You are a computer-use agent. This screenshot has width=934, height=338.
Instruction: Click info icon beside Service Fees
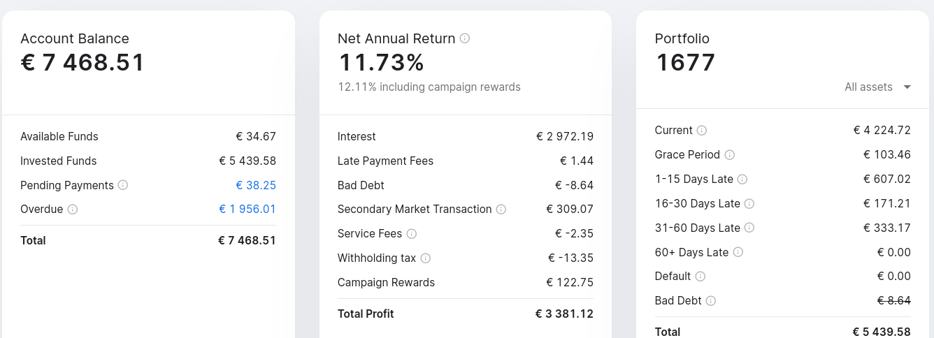(412, 234)
